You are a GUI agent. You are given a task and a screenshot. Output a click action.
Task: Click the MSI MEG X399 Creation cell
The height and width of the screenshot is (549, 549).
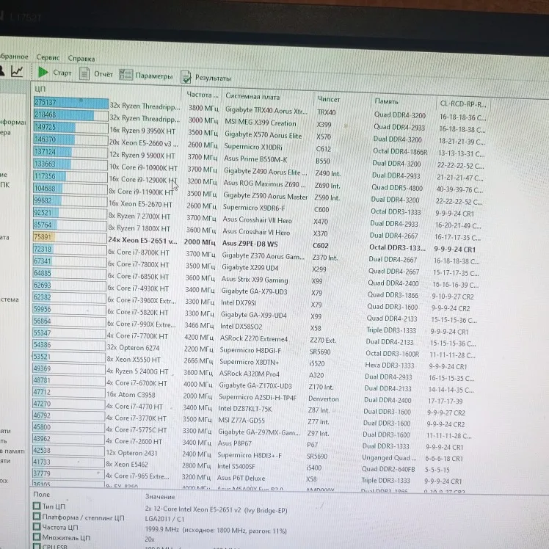tap(260, 123)
